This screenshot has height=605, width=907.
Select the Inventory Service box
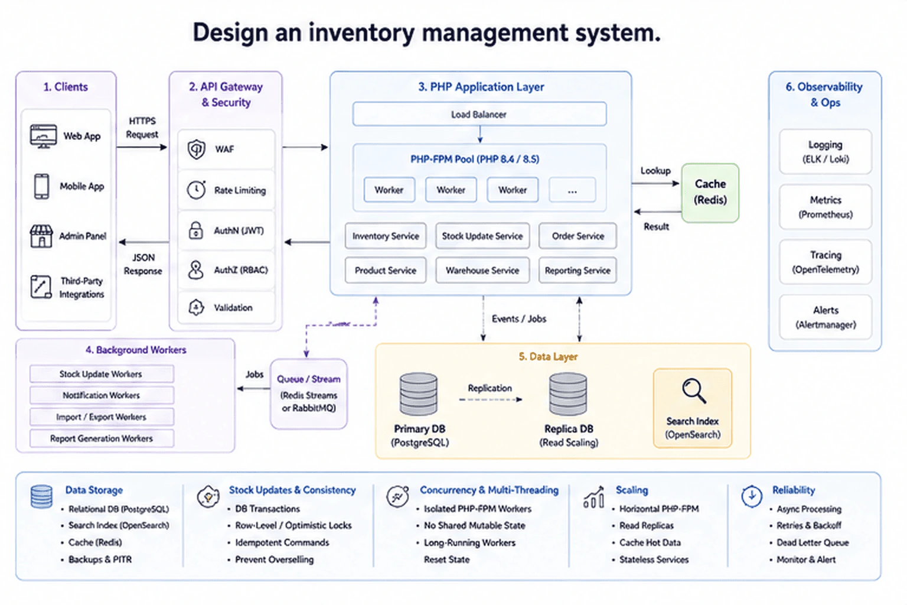pos(386,236)
